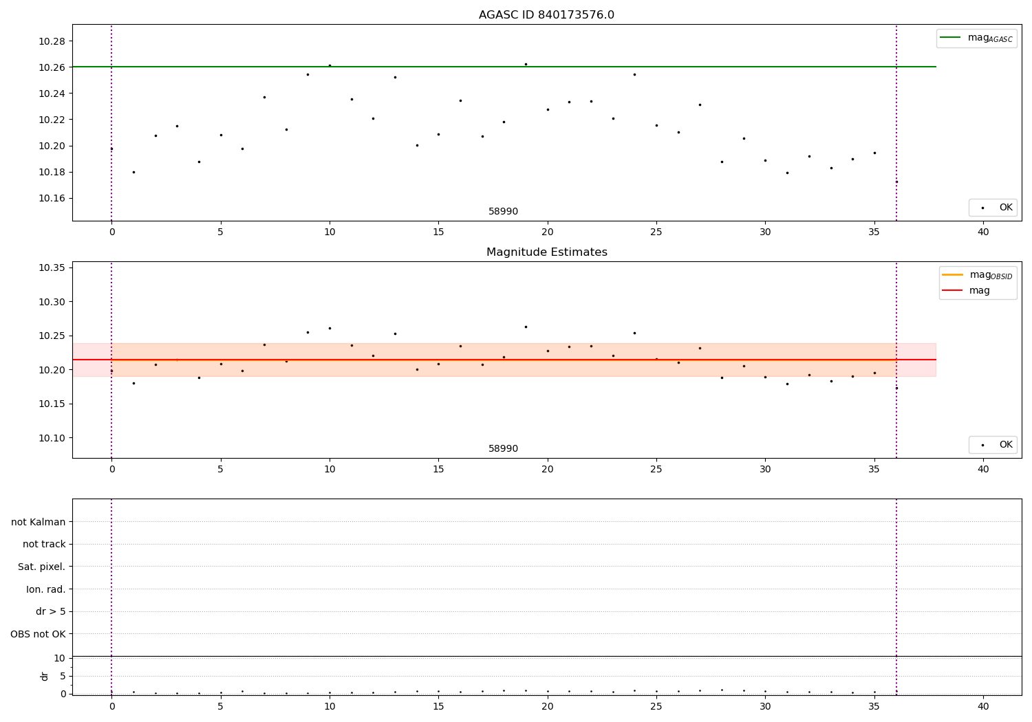Select the 'mag AGASC' legend label in top plot
This screenshot has height=722, width=1032.
990,39
